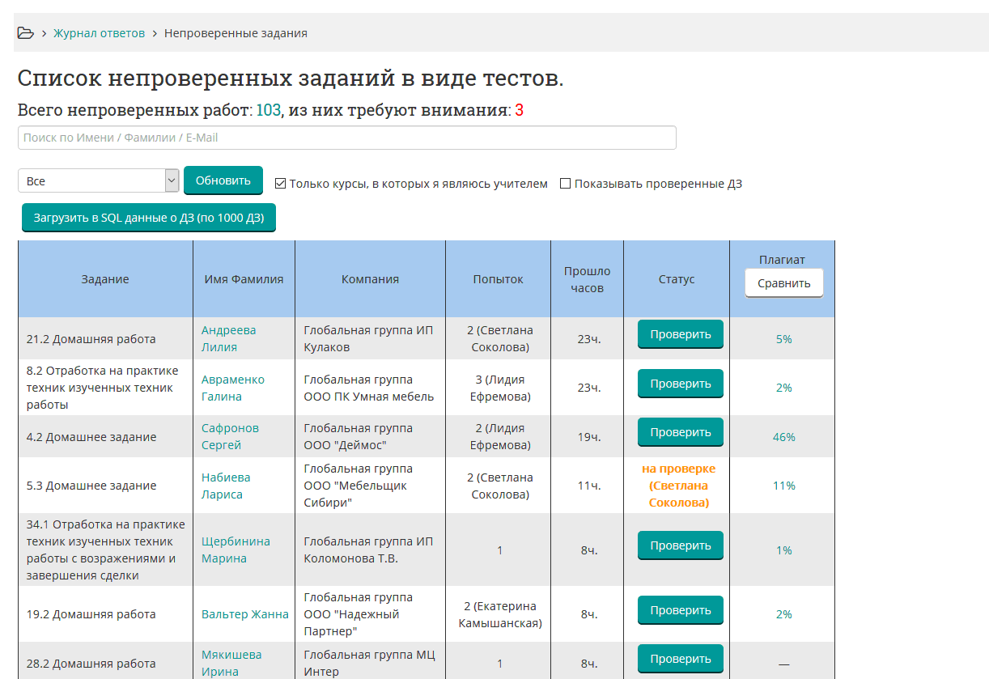The image size is (989, 679).
Task: Open the Журнал ответов breadcrumb link
Action: click(x=99, y=33)
